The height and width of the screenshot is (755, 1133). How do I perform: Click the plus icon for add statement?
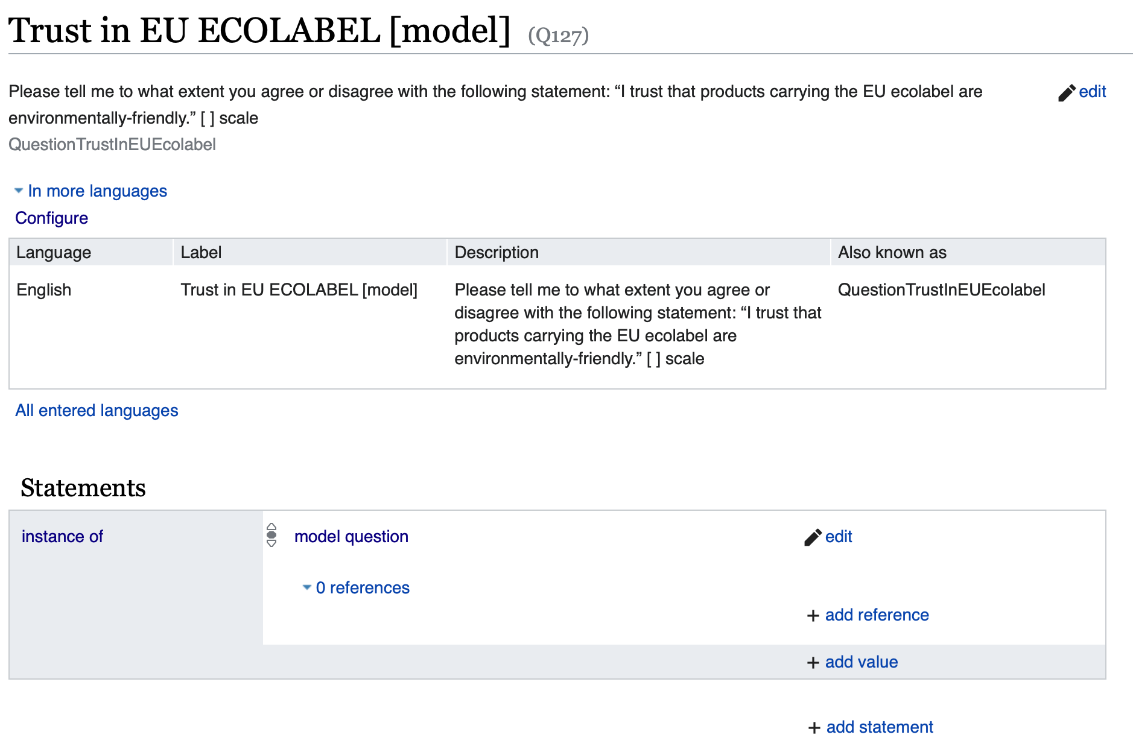coord(814,728)
